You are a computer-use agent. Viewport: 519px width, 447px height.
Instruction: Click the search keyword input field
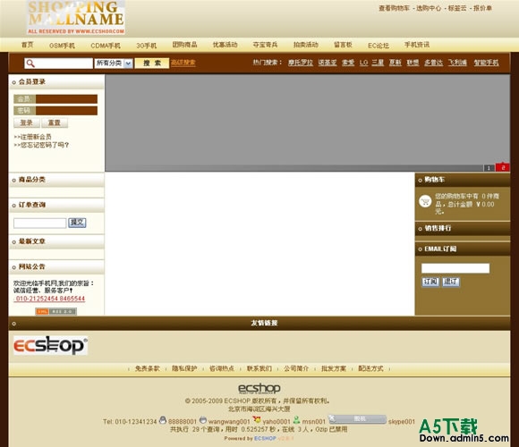[x=58, y=63]
